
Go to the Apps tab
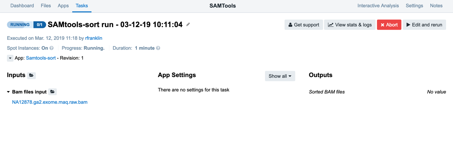pos(63,6)
